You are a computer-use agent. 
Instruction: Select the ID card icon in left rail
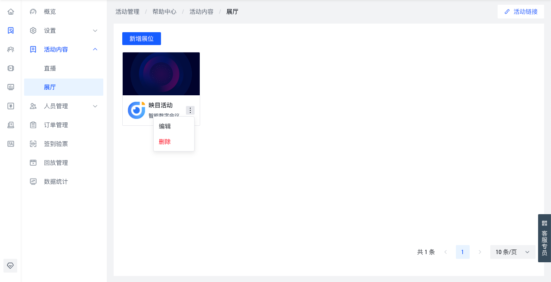coord(11,144)
